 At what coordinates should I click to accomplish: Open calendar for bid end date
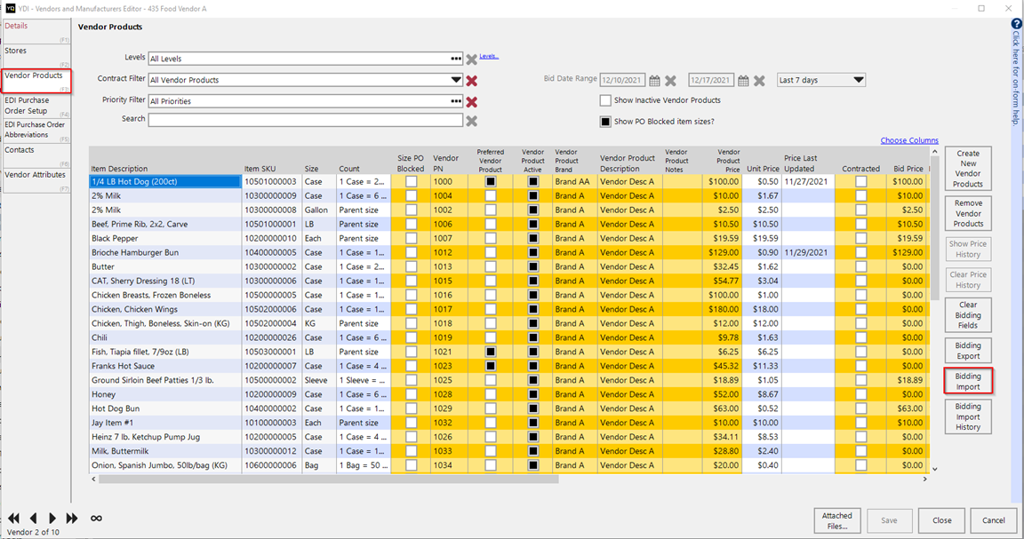743,81
